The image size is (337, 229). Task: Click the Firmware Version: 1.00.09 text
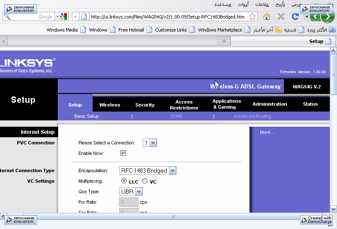pos(303,72)
